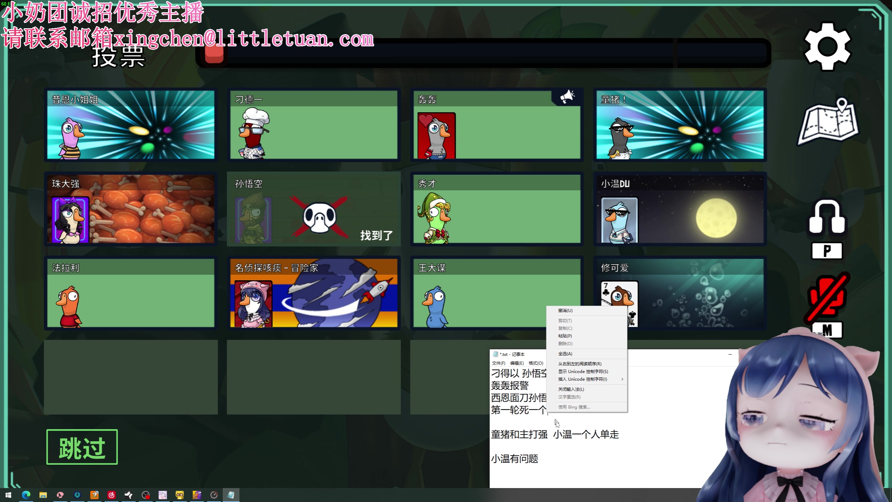Choose 全选(A) in context menu

565,354
